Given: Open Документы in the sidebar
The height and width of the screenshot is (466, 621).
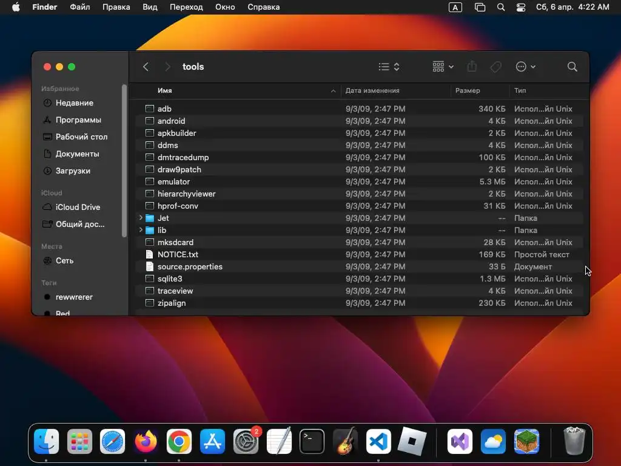Looking at the screenshot, I should 77,154.
